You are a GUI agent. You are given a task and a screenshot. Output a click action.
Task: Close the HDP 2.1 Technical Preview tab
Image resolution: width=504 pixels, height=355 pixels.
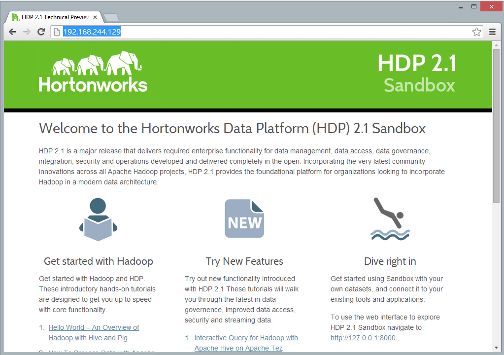[x=95, y=17]
